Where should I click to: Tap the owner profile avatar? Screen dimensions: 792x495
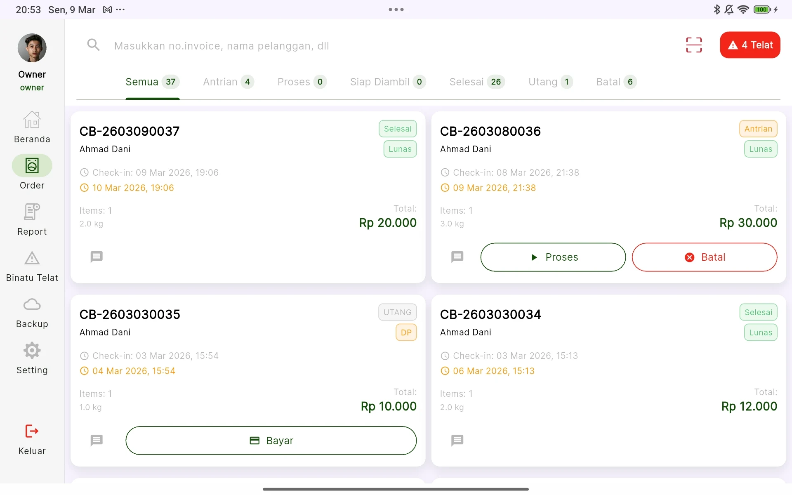(32, 48)
